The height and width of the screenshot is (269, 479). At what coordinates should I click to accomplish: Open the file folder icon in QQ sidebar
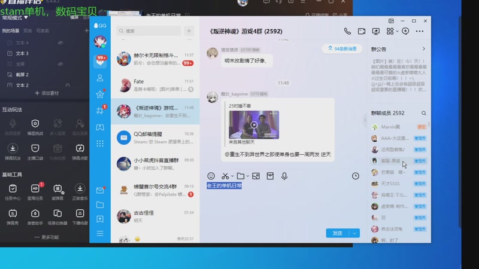tap(100, 204)
